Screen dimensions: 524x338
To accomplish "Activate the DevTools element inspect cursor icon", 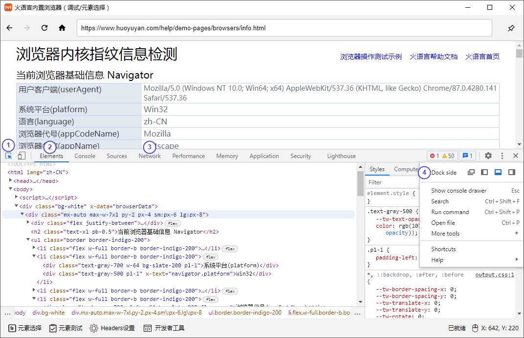I will coord(9,156).
